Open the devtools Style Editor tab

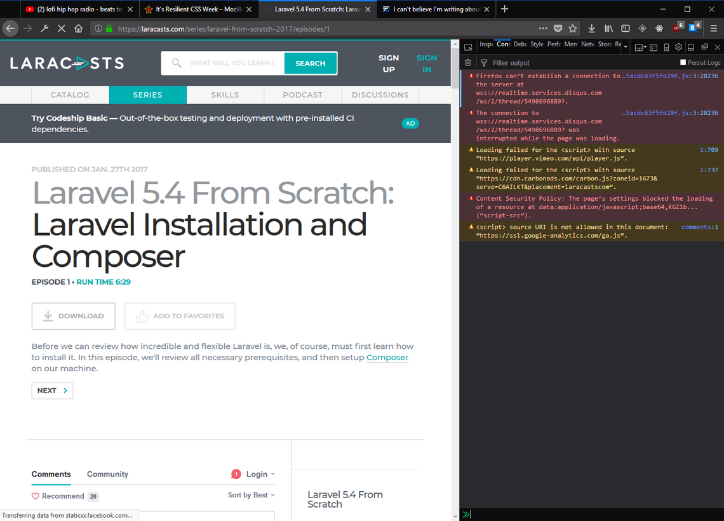[x=537, y=44]
